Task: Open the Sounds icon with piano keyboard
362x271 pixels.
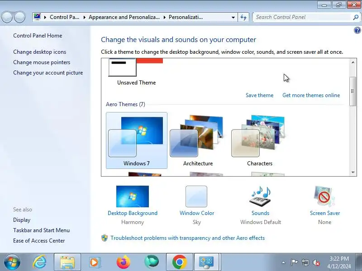Action: (261, 196)
